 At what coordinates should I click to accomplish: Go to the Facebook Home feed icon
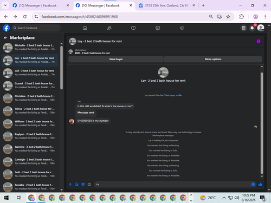[85, 28]
